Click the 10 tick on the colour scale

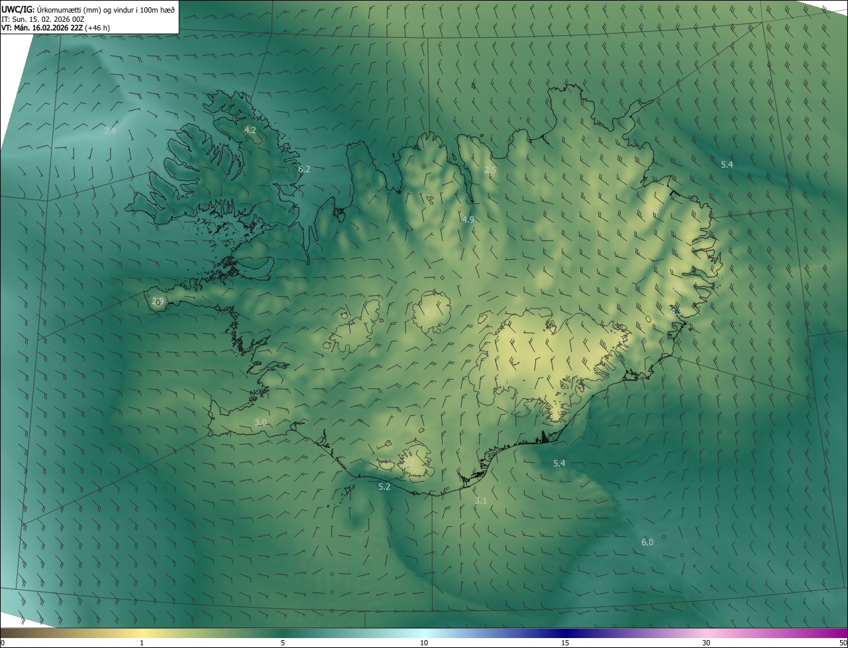click(x=424, y=643)
